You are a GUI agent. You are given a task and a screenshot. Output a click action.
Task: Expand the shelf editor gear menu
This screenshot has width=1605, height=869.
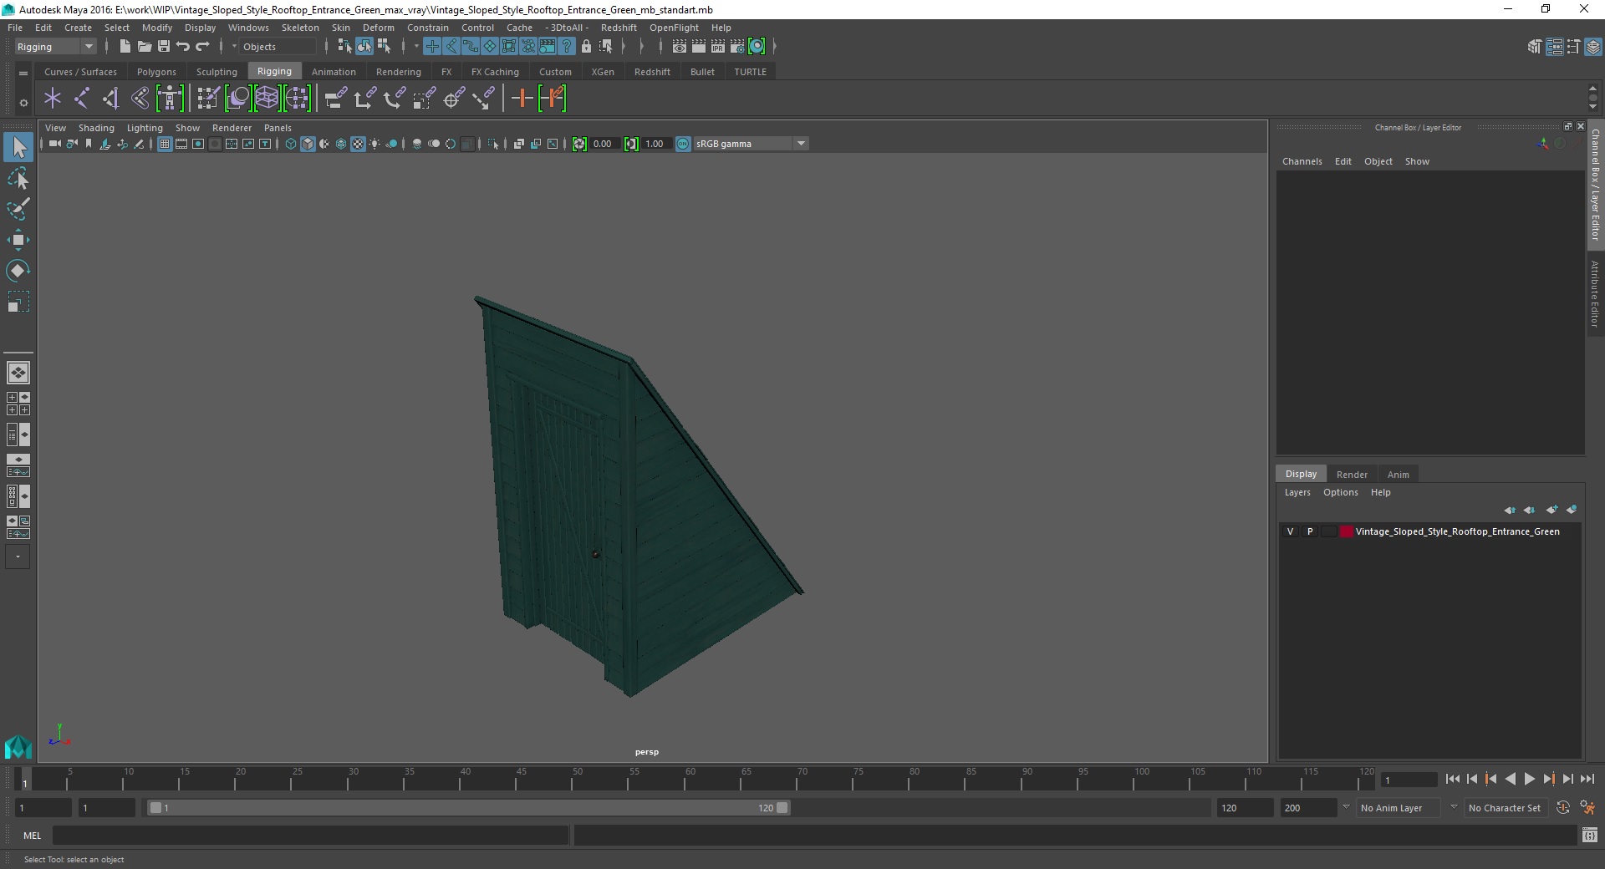click(23, 103)
